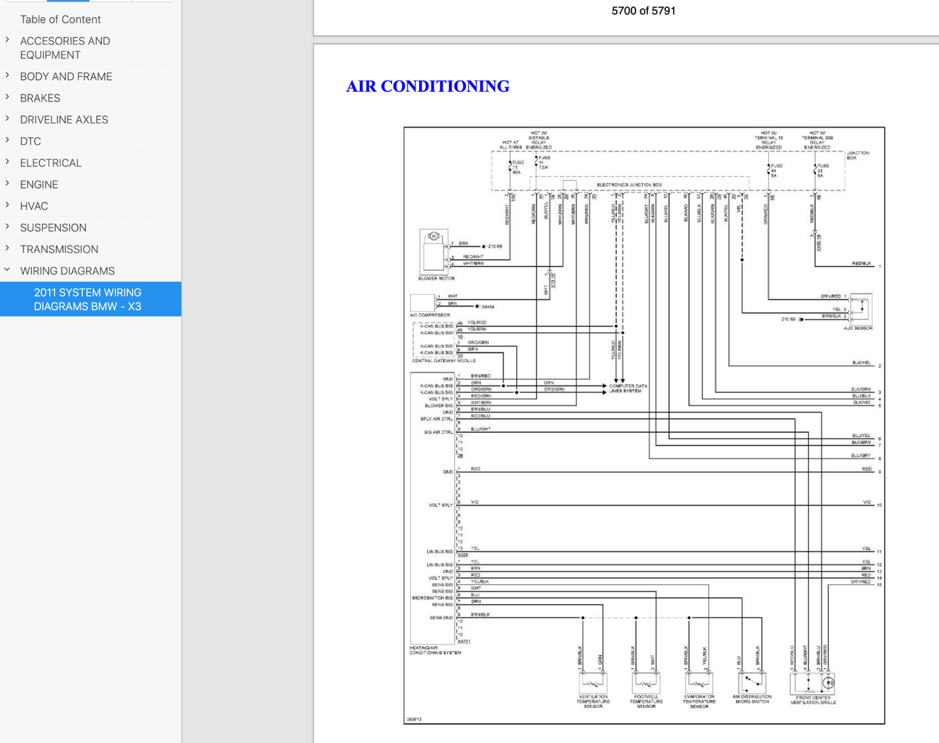The image size is (939, 743).
Task: Click the Electronics Junction Box label
Action: tap(628, 185)
